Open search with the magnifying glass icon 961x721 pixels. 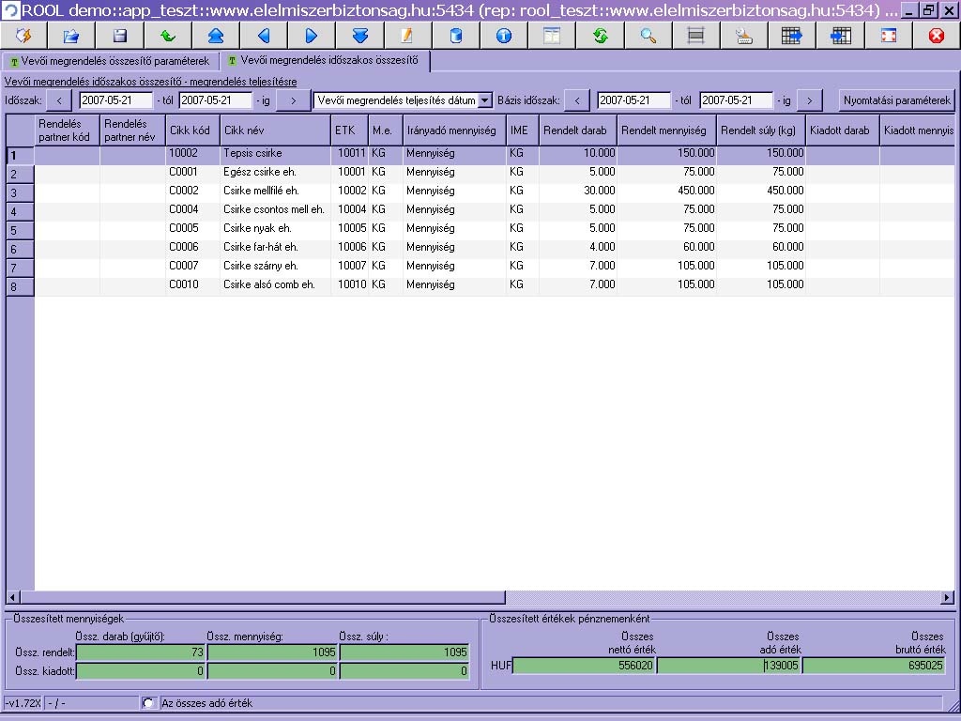(x=648, y=36)
